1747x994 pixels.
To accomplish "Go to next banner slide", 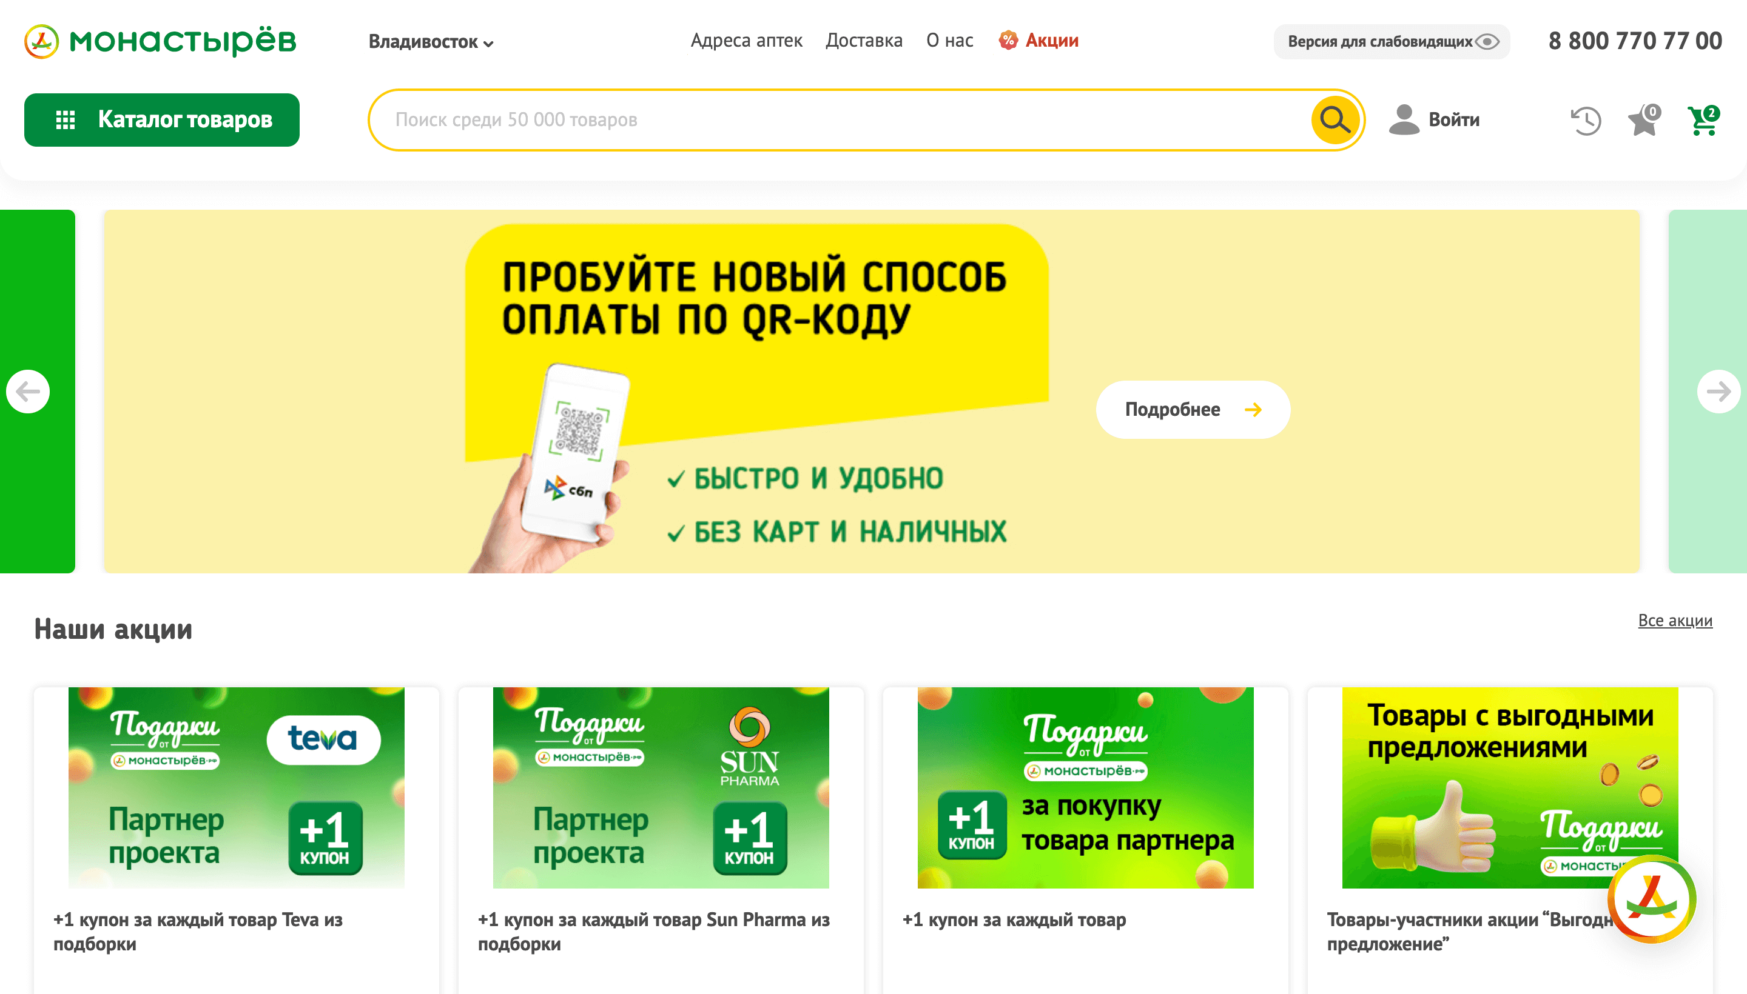I will click(1718, 391).
